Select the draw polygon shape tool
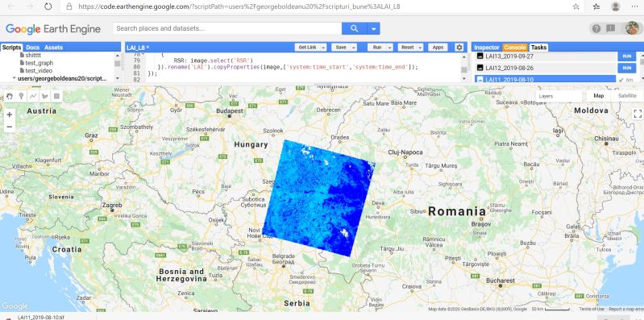This screenshot has height=320, width=644. point(45,96)
